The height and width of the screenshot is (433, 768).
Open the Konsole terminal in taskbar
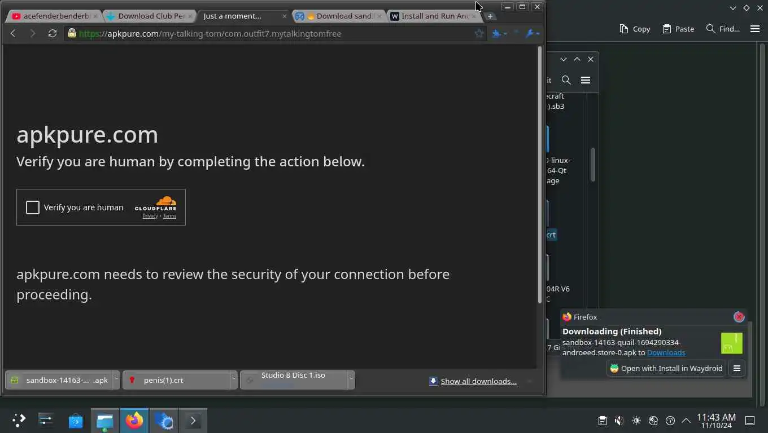click(x=193, y=420)
